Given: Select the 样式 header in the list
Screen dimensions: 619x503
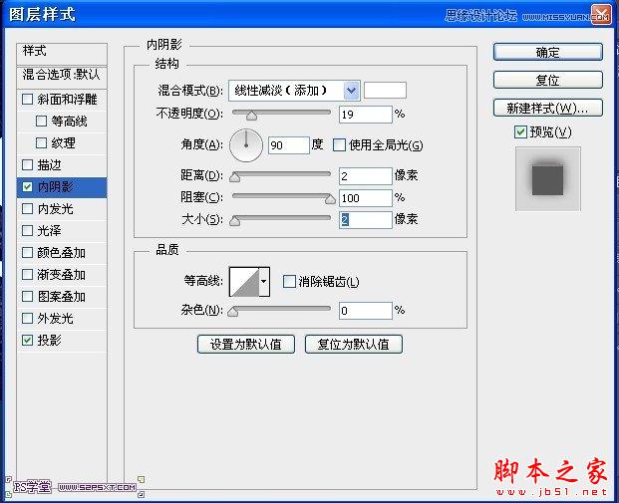Looking at the screenshot, I should pos(62,54).
